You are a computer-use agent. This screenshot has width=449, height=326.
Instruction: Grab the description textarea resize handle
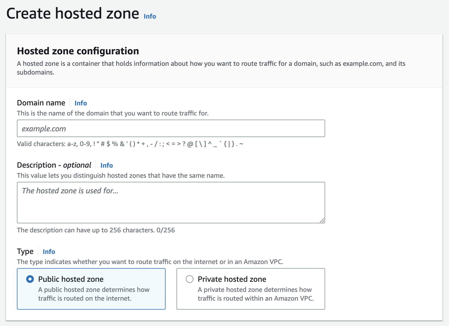pyautogui.click(x=322, y=220)
